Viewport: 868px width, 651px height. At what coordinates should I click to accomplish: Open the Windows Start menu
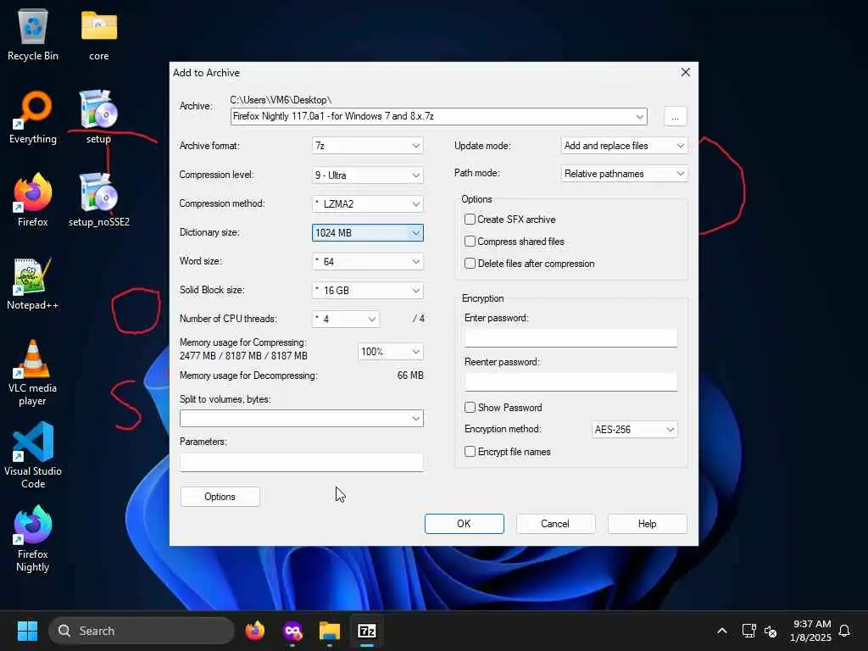(27, 631)
